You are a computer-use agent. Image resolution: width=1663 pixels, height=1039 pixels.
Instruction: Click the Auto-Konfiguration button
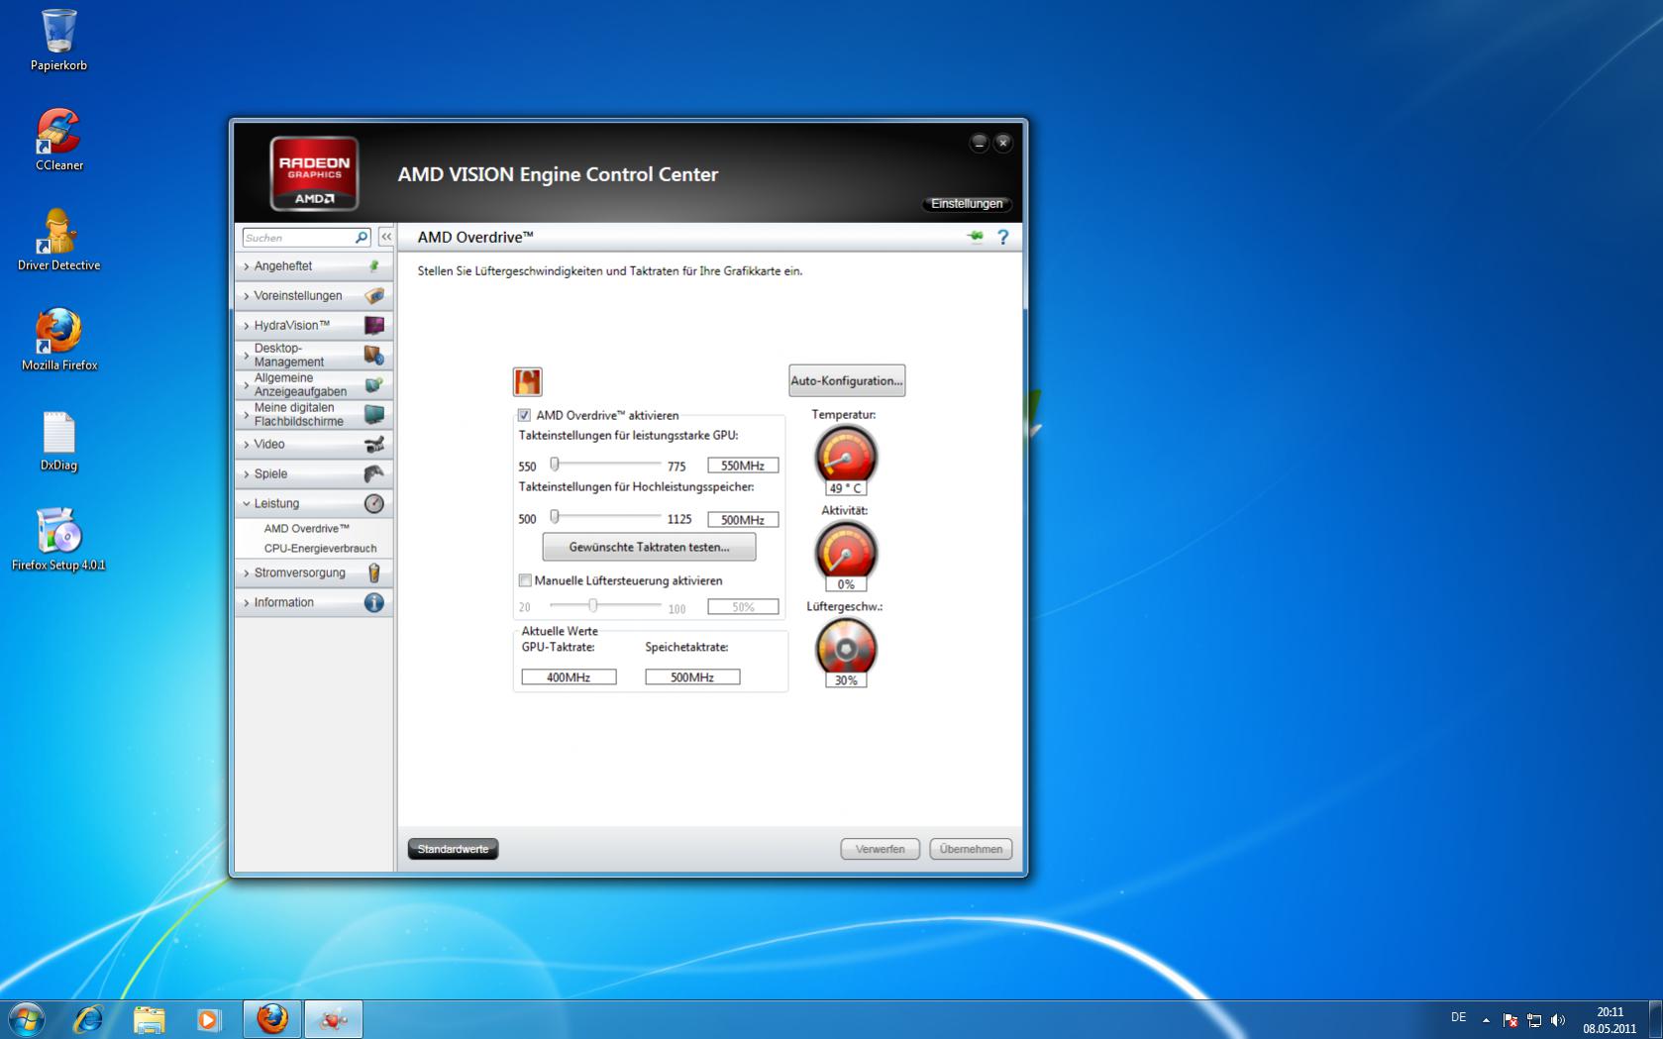(x=847, y=381)
